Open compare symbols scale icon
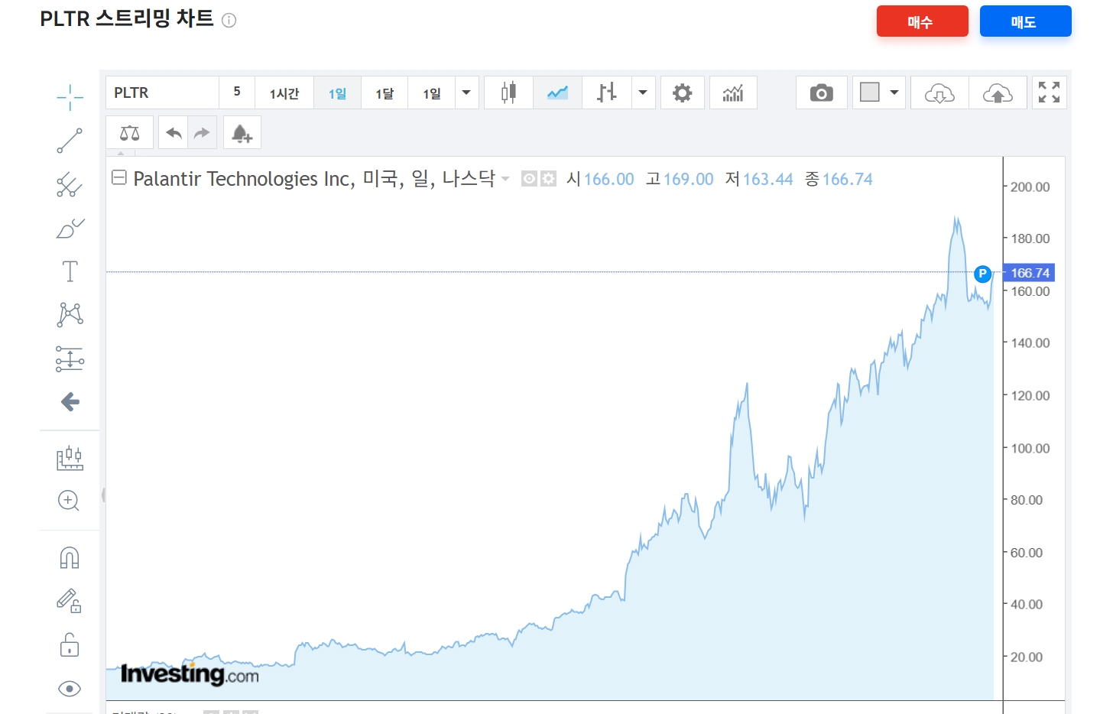 tap(130, 133)
